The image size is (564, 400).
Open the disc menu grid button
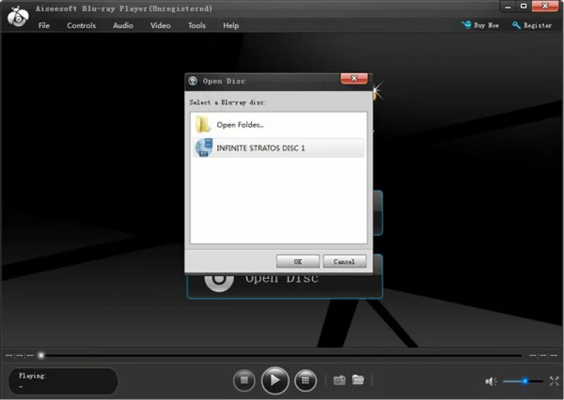pos(305,380)
